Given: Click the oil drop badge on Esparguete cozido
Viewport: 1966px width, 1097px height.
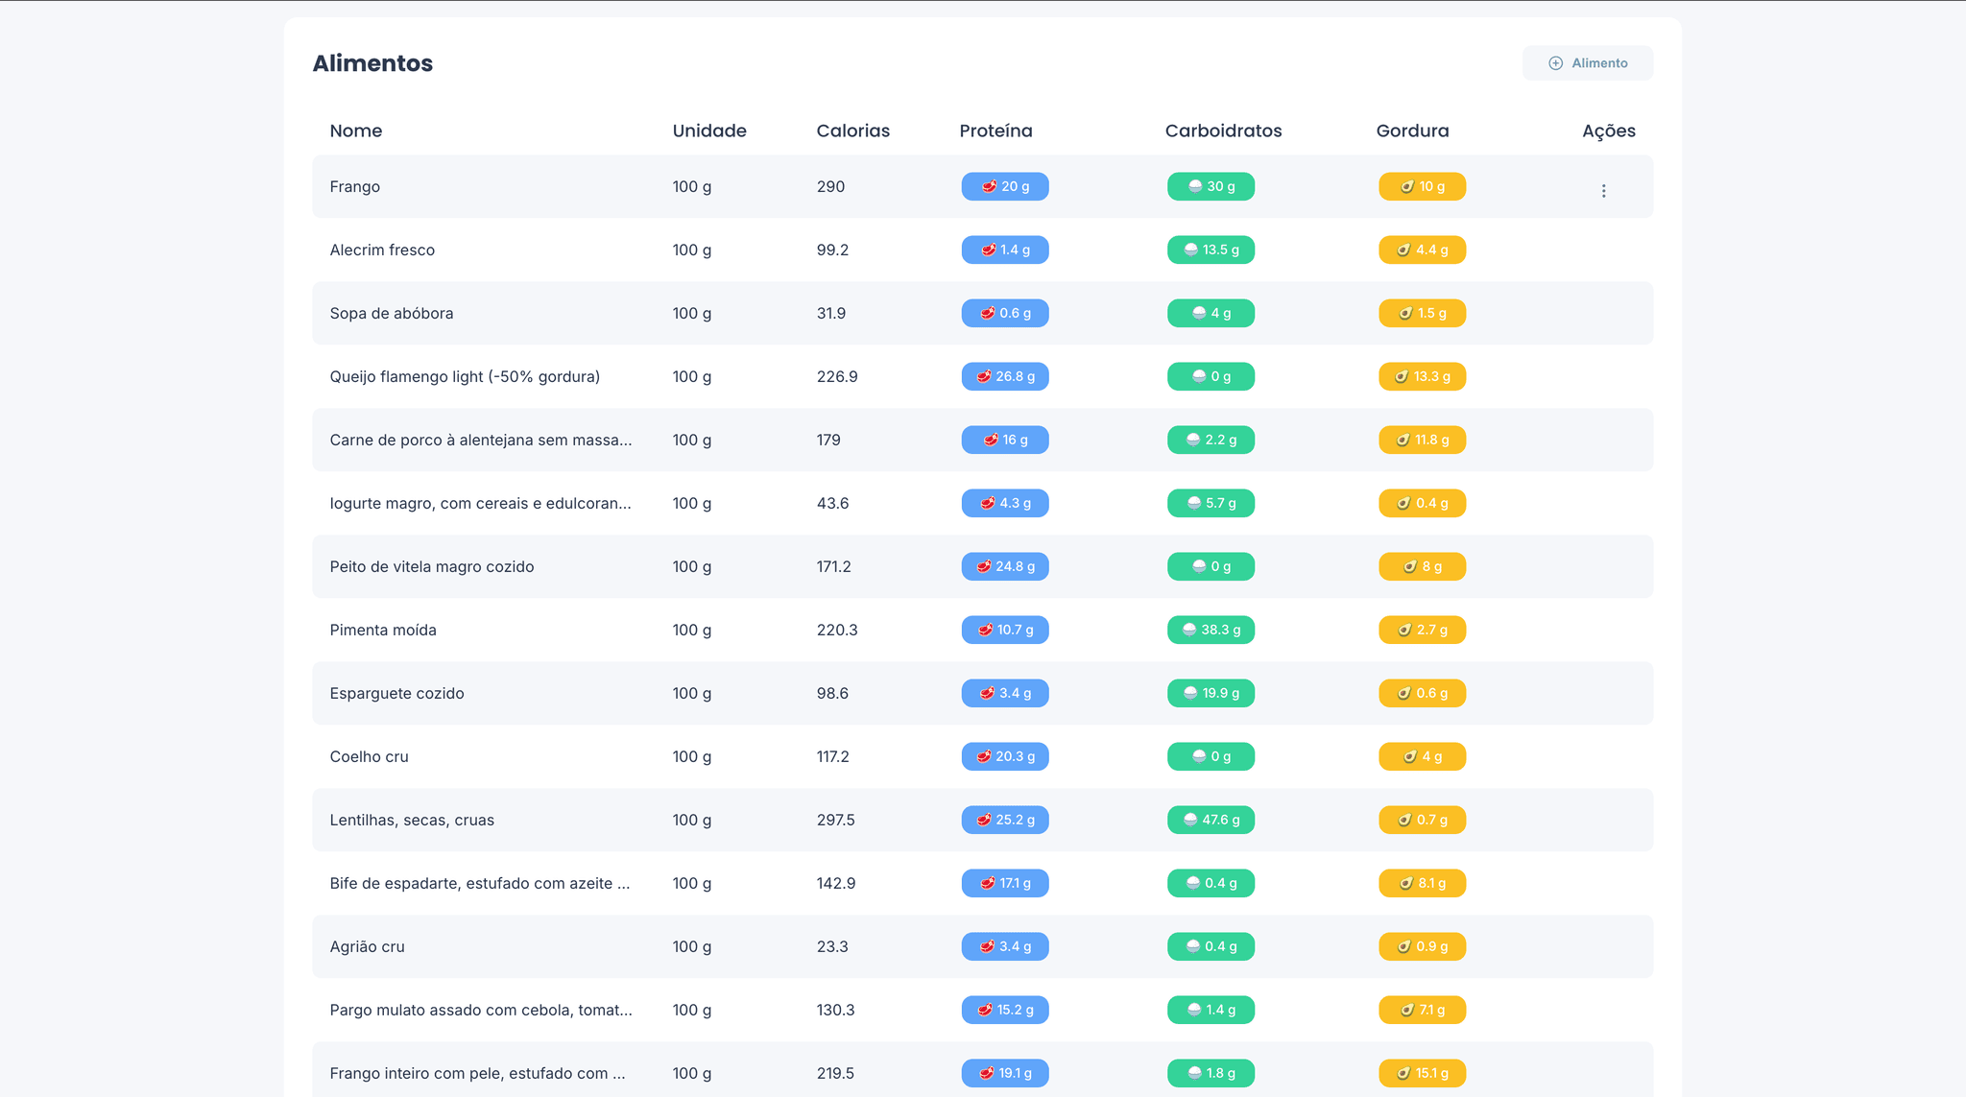Looking at the screenshot, I should point(1422,693).
